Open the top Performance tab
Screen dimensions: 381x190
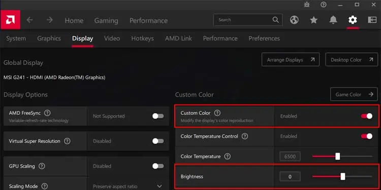tap(148, 21)
